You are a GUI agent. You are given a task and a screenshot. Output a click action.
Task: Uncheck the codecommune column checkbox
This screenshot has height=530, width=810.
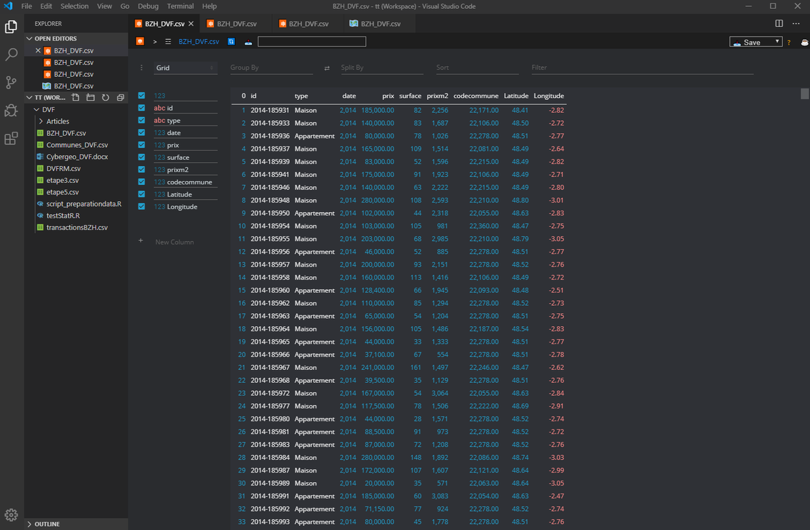(142, 182)
